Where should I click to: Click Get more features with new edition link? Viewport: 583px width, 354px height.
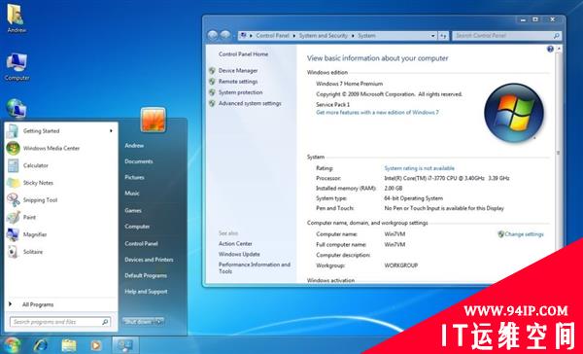pyautogui.click(x=377, y=112)
